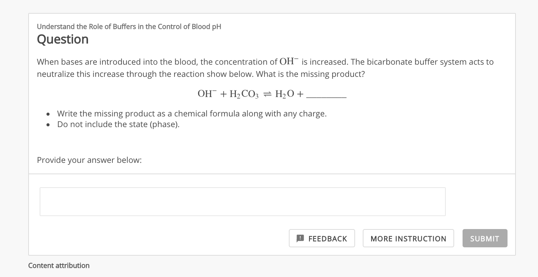Submit the current answer
The width and height of the screenshot is (538, 277).
tap(485, 238)
